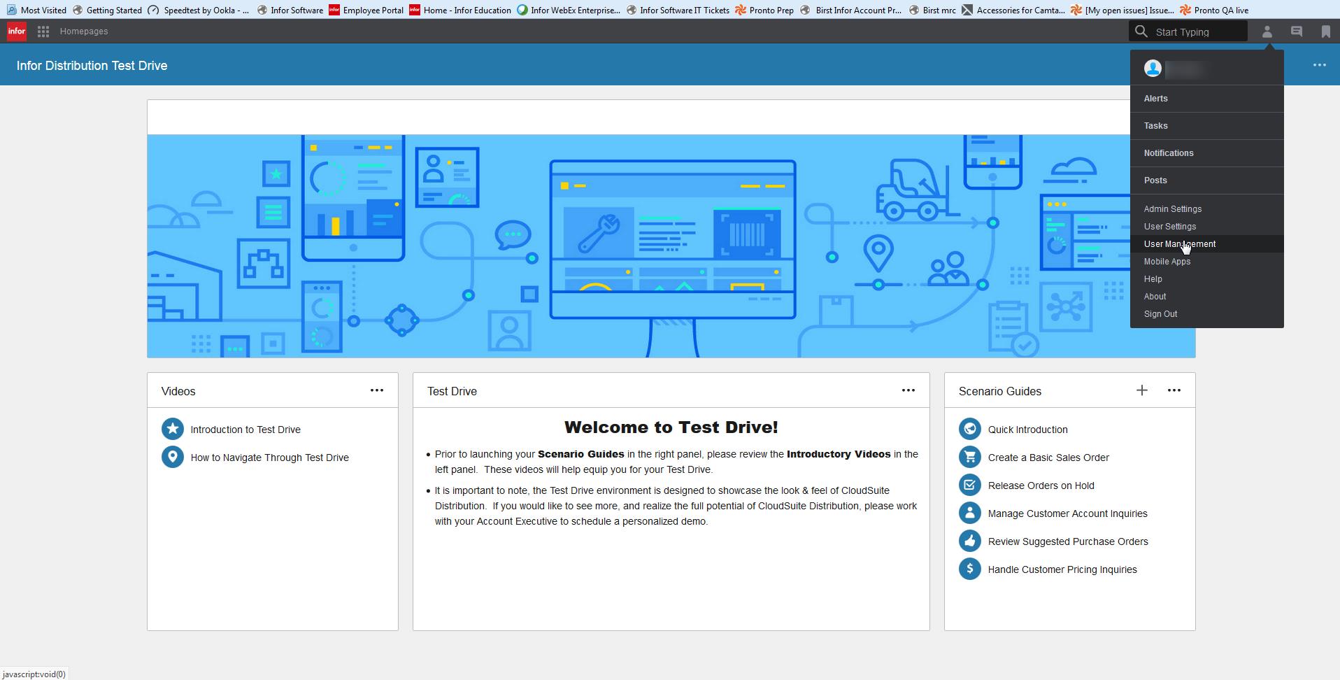Open the Employee Portal bookmark
The height and width of the screenshot is (680, 1340).
point(366,10)
